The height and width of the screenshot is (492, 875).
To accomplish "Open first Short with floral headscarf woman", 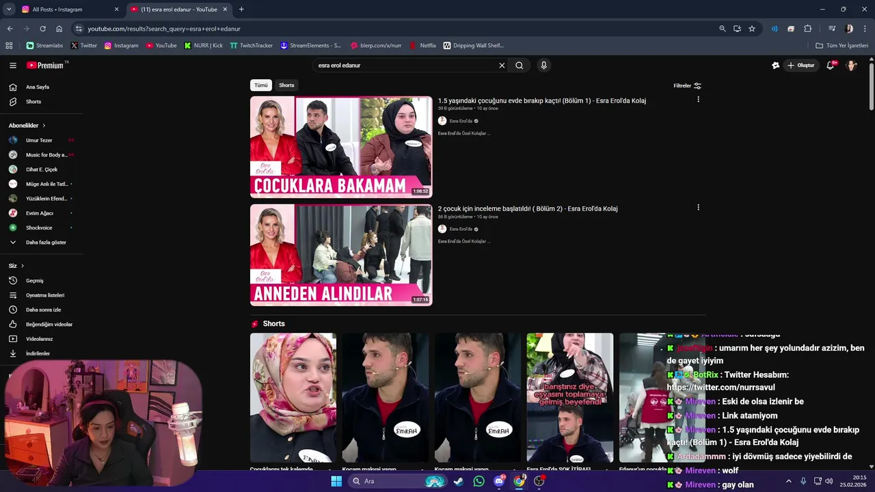I will pyautogui.click(x=293, y=398).
